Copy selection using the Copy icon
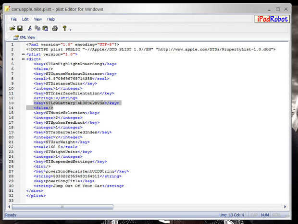This screenshot has width=298, height=224. (37, 28)
